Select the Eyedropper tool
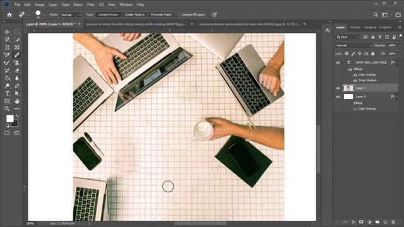This screenshot has height=227, width=404. (x=7, y=55)
